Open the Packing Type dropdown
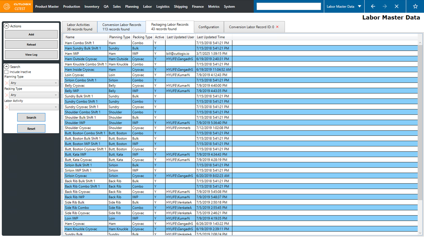Image resolution: width=424 pixels, height=237 pixels. [x=33, y=95]
